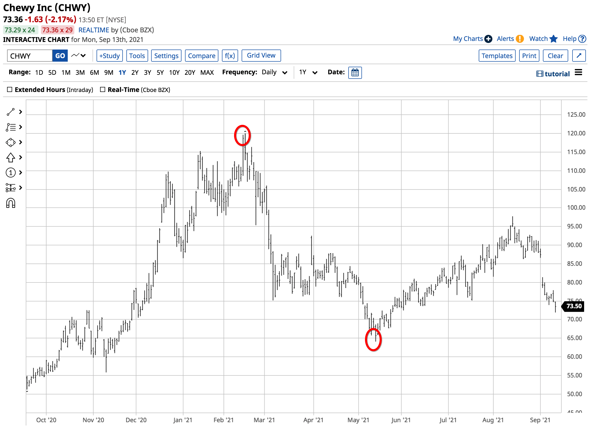Expand the shapes tool options chevron

[x=21, y=143]
